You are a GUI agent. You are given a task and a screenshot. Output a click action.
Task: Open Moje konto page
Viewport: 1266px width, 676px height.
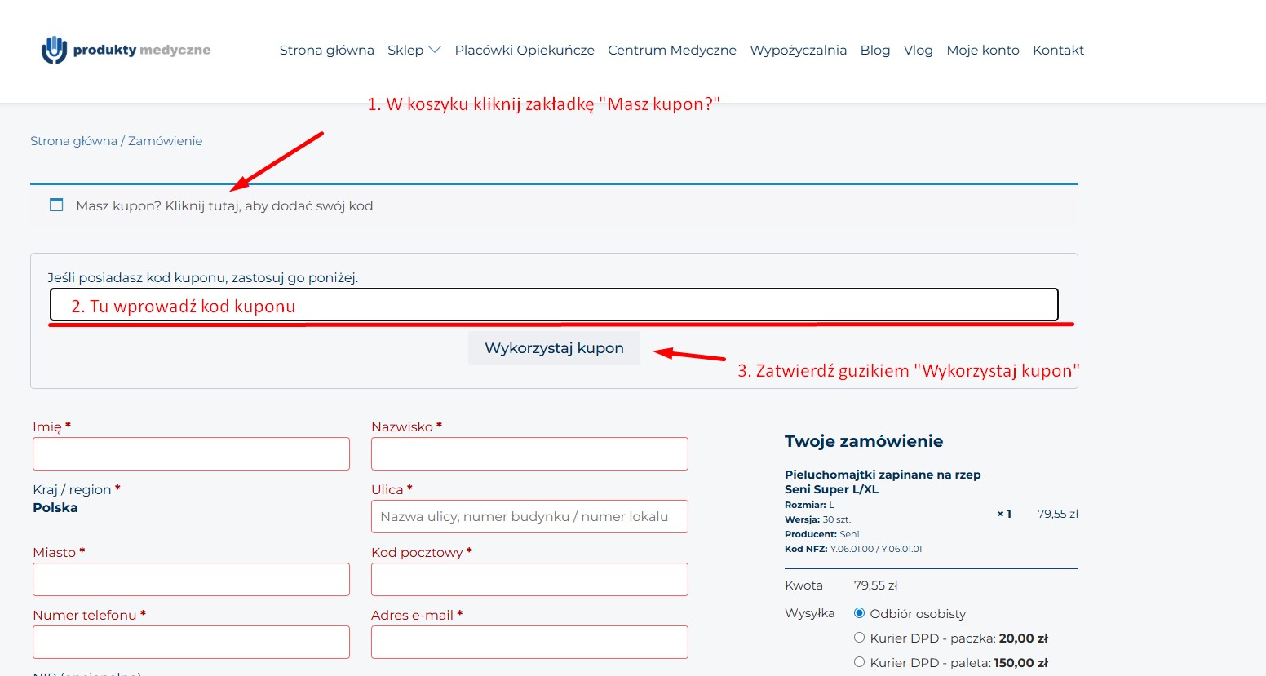click(x=982, y=50)
